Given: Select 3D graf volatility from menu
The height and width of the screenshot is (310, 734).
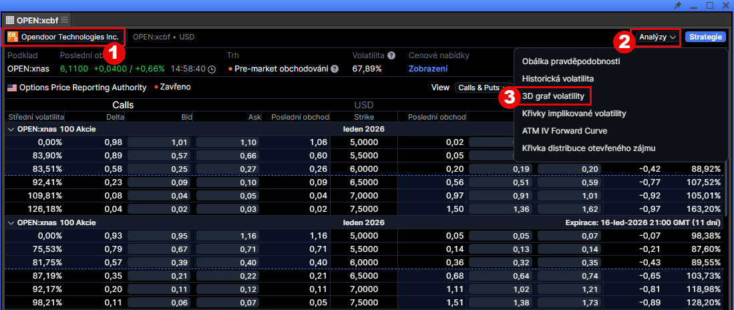Looking at the screenshot, I should coord(553,96).
